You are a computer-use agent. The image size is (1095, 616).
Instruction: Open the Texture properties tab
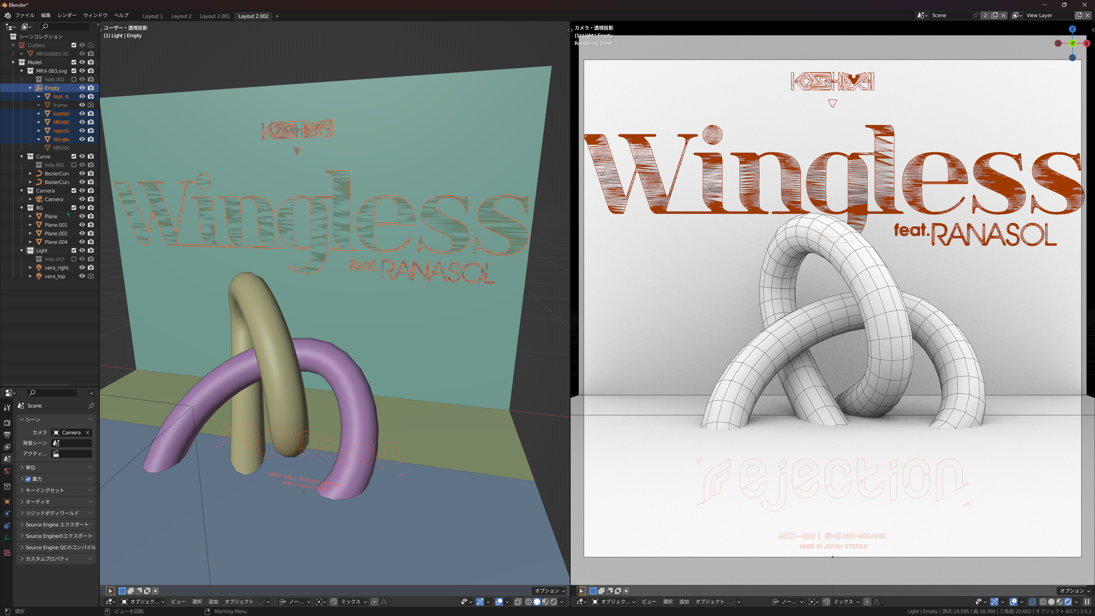[7, 553]
